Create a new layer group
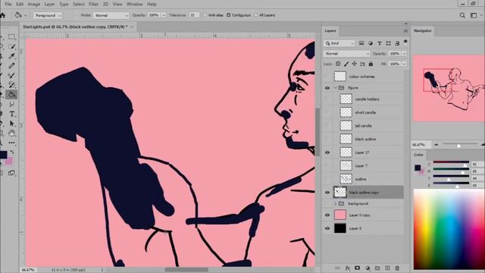This screenshot has width=485, height=273. tap(377, 268)
